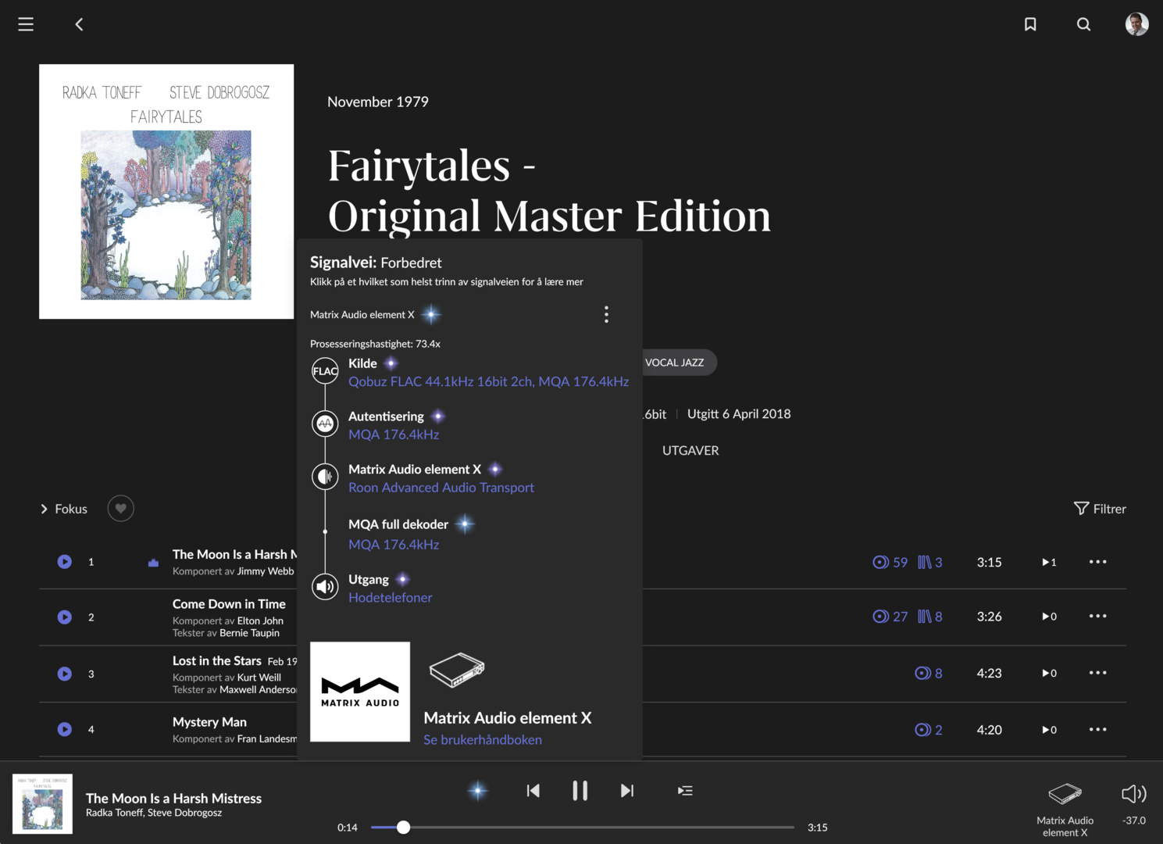Open more options for track 4
Screen dimensions: 1163x844
click(x=1097, y=729)
